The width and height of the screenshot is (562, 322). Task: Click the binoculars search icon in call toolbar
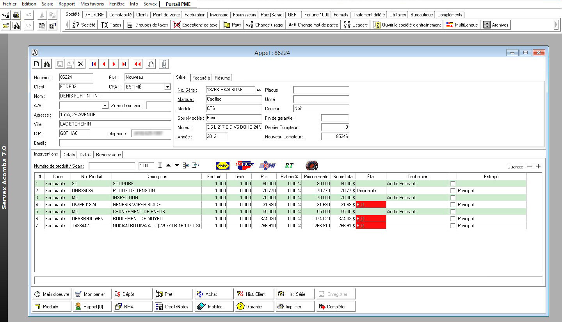(47, 64)
